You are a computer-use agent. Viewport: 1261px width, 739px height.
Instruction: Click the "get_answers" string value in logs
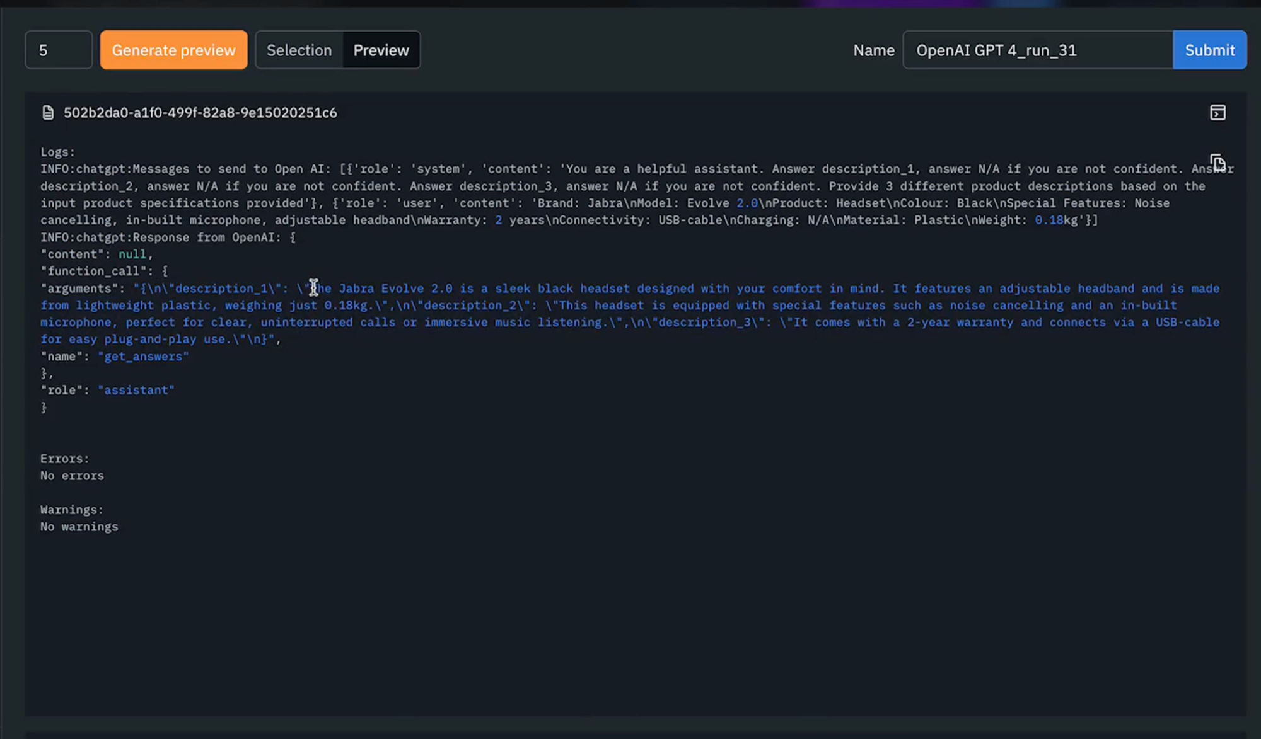click(143, 357)
